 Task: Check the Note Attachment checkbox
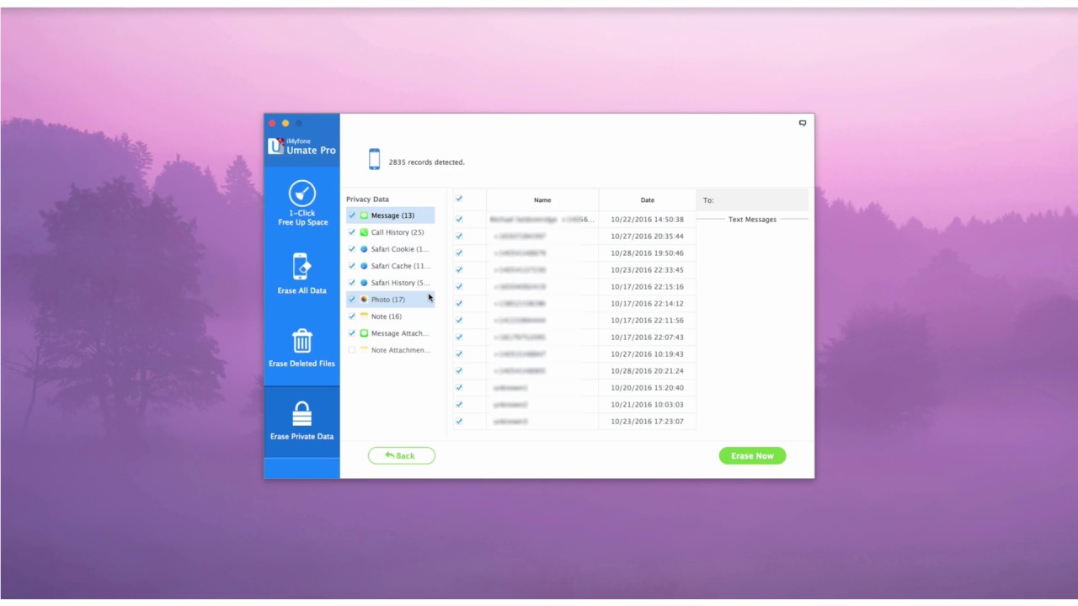[x=352, y=350]
